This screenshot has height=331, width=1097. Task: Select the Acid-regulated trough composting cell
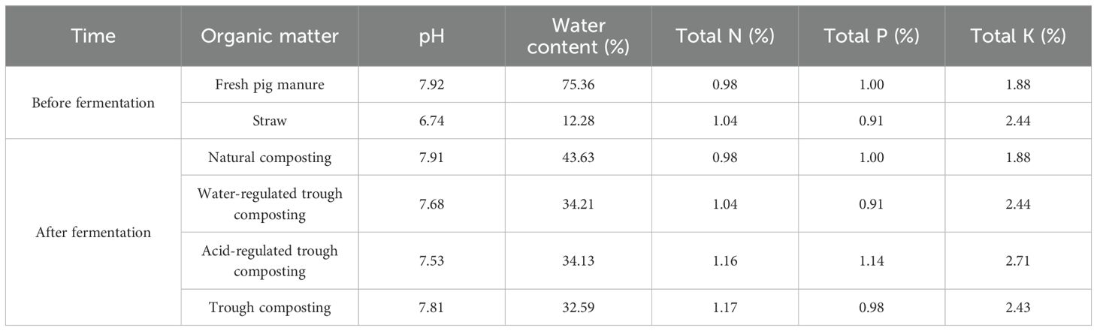(x=270, y=260)
